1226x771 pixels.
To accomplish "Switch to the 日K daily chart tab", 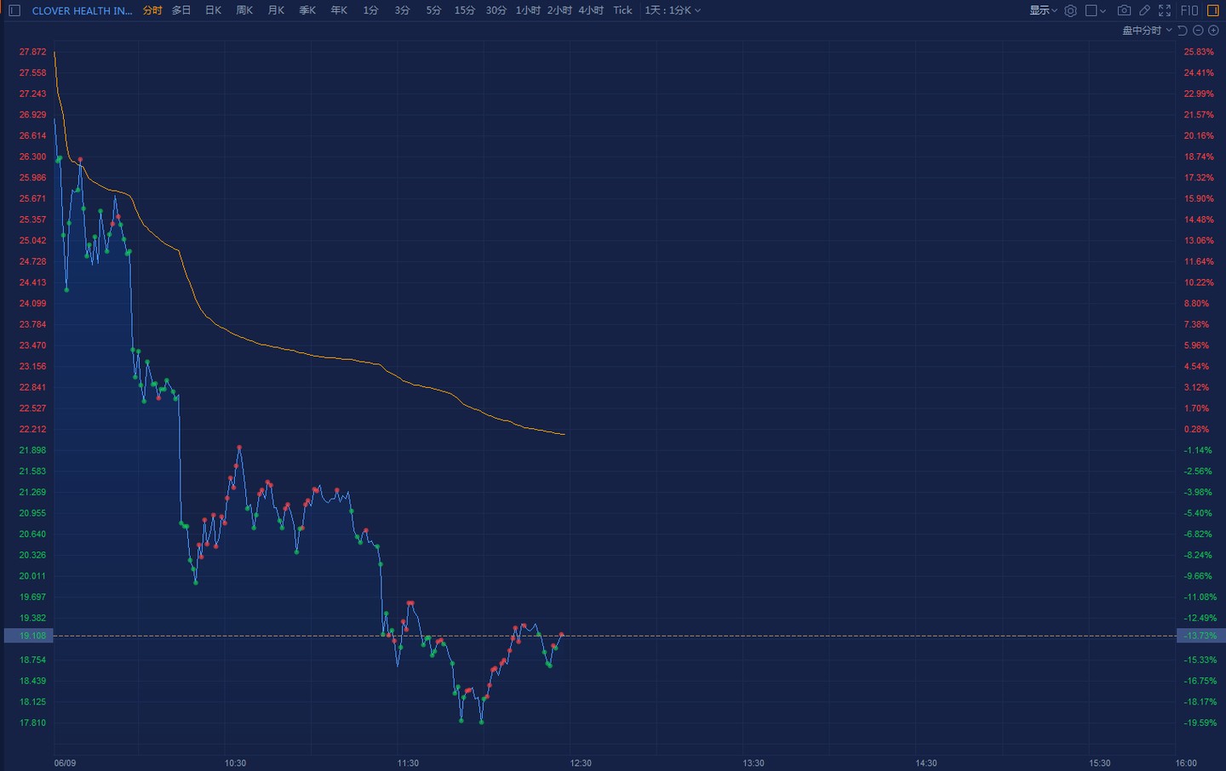I will point(213,10).
